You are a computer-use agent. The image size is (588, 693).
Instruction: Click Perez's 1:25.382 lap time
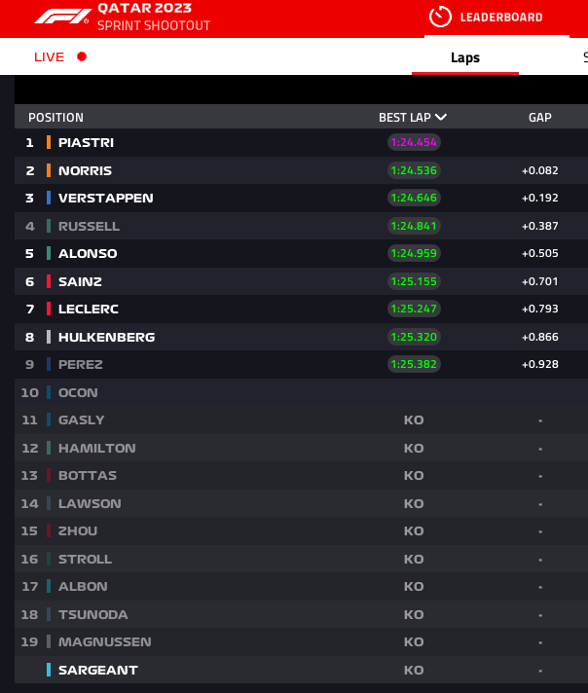(414, 364)
